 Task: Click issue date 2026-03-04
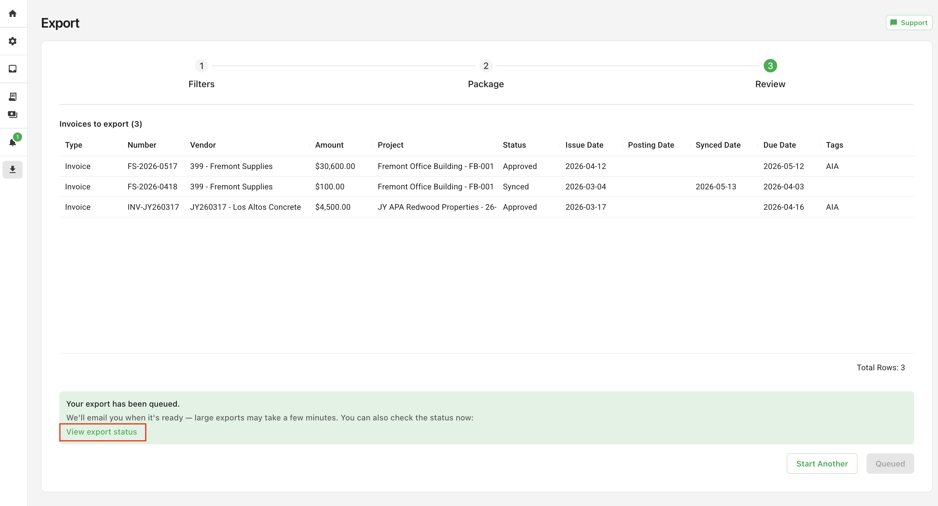pyautogui.click(x=586, y=187)
